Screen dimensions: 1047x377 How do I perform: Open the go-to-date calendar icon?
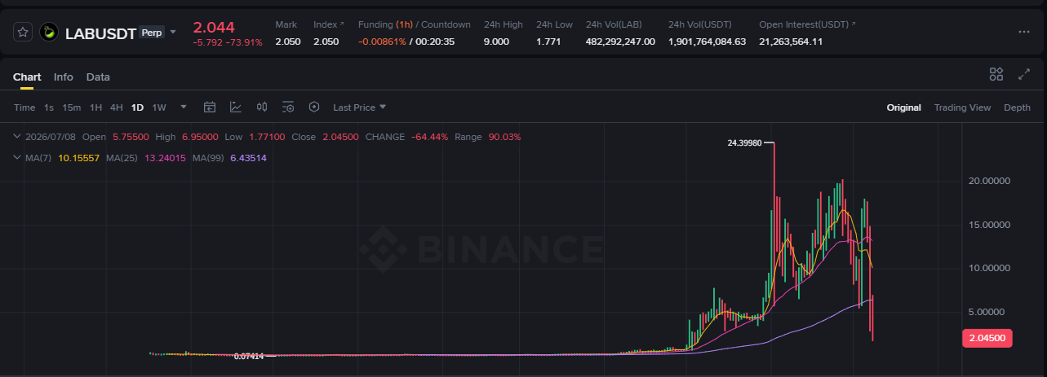(x=210, y=107)
